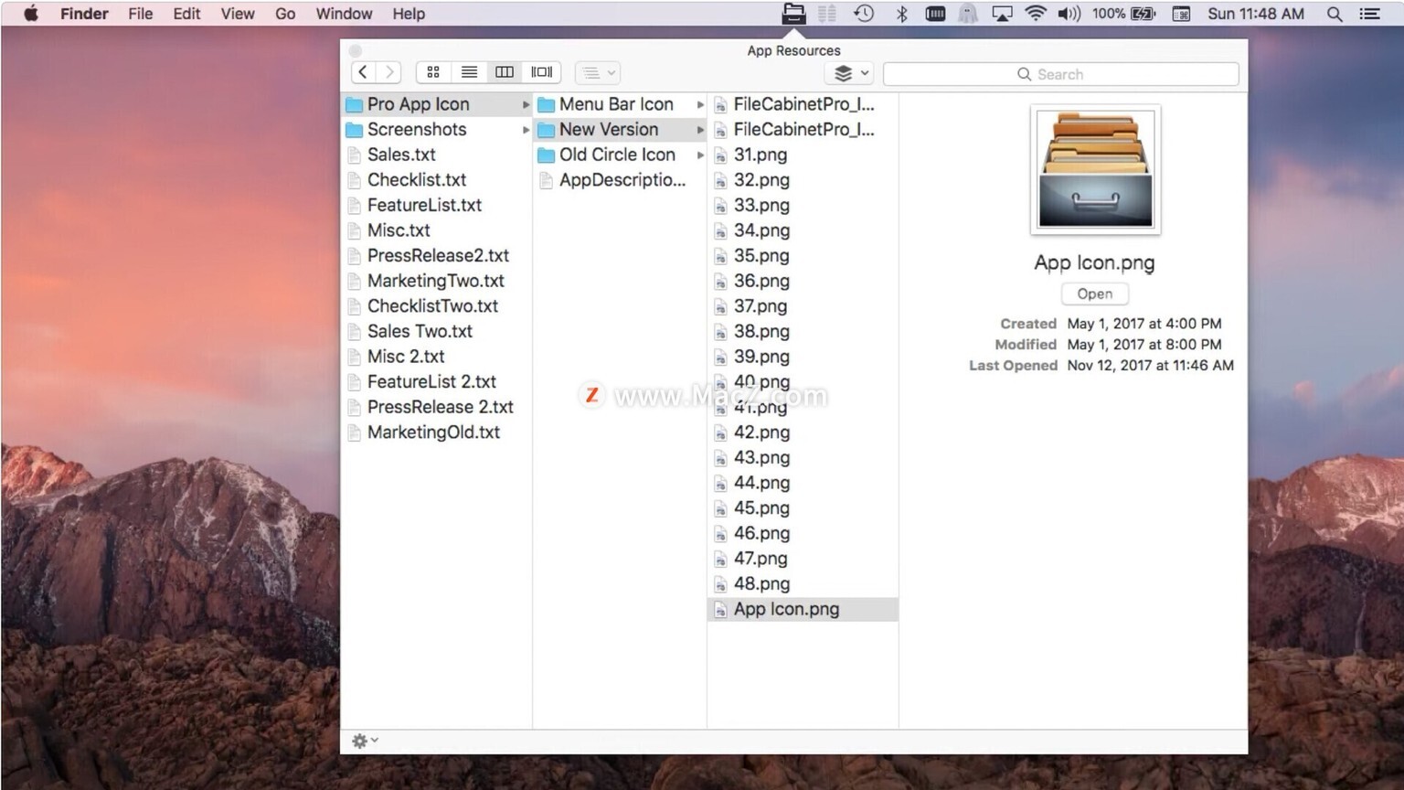
Task: Open the arrange-by grouping dropdown
Action: click(x=599, y=72)
